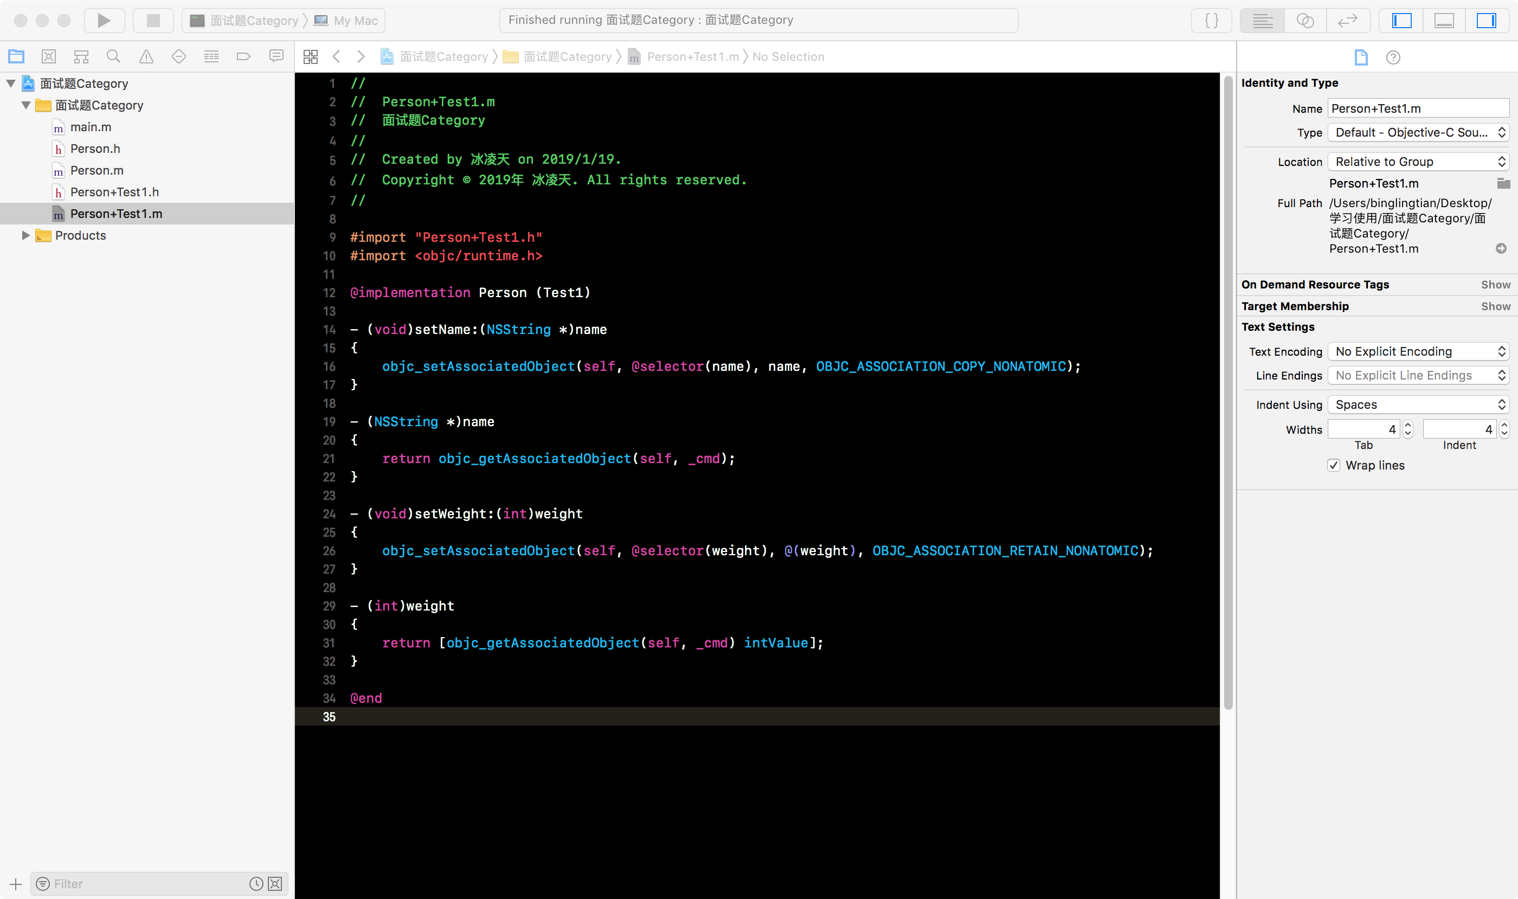
Task: Expand the Products folder
Action: (x=25, y=235)
